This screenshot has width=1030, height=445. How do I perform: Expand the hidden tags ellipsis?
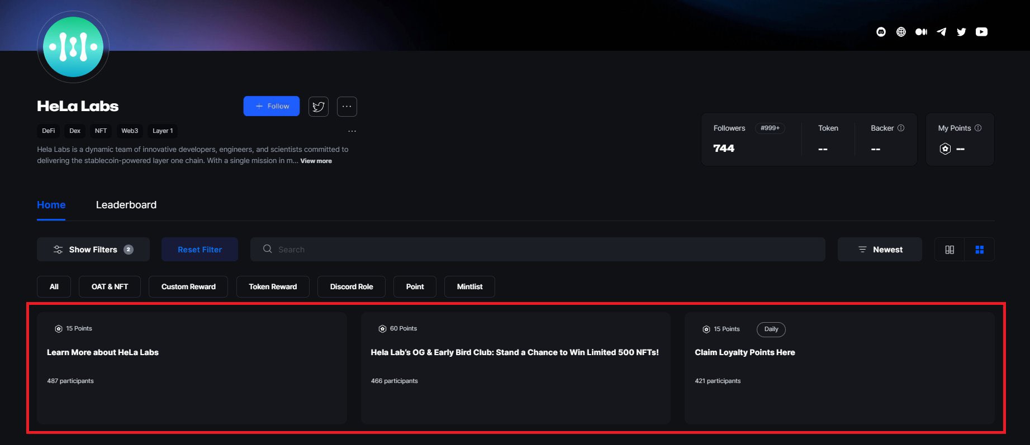[x=352, y=131]
